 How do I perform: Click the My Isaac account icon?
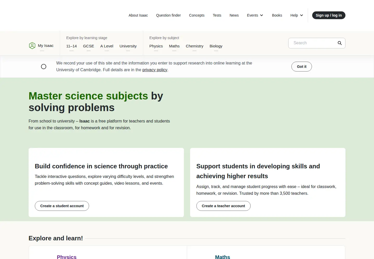click(x=32, y=46)
